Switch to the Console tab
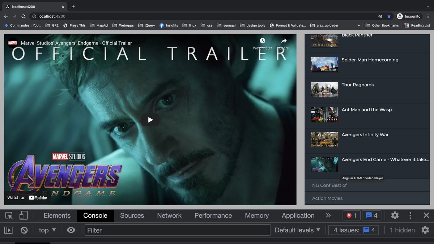This screenshot has height=244, width=434. pyautogui.click(x=95, y=215)
